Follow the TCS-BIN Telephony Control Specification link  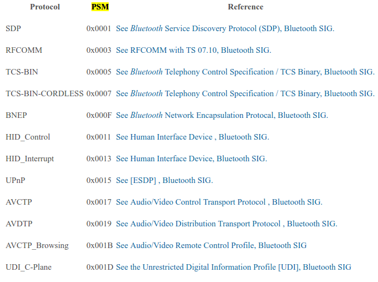(245, 72)
